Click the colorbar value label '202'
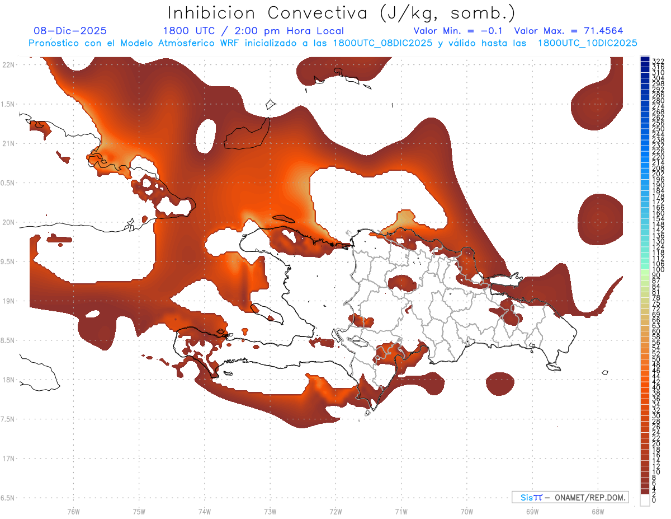 658,174
